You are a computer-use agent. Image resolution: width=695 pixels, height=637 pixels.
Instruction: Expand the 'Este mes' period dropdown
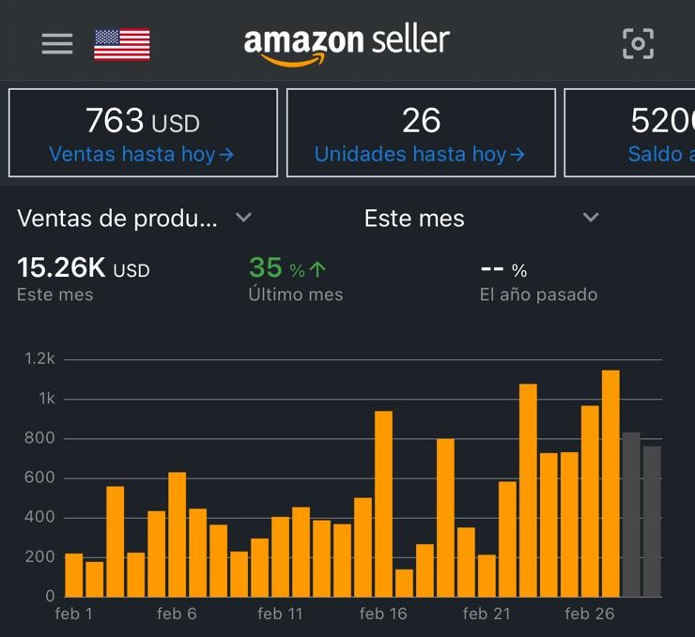click(x=414, y=219)
